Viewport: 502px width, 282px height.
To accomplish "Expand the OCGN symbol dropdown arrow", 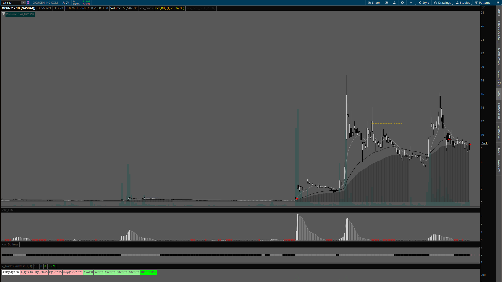I will pyautogui.click(x=23, y=3).
